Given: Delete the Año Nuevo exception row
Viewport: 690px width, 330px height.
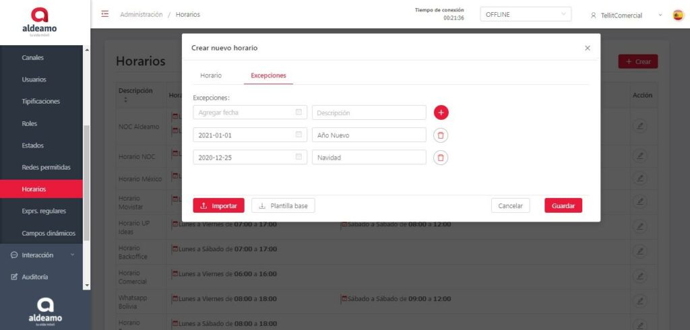Looking at the screenshot, I should (441, 135).
